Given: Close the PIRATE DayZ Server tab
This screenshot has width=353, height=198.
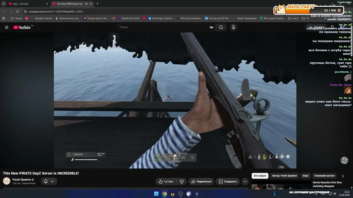Looking at the screenshot, I should coord(91,4).
